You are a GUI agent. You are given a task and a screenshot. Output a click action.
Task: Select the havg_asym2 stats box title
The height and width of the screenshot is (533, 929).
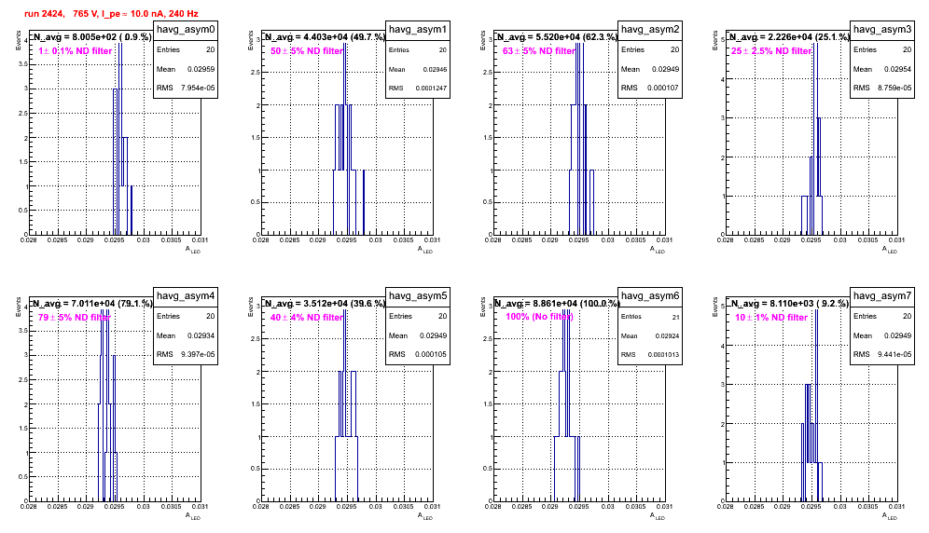coord(650,30)
